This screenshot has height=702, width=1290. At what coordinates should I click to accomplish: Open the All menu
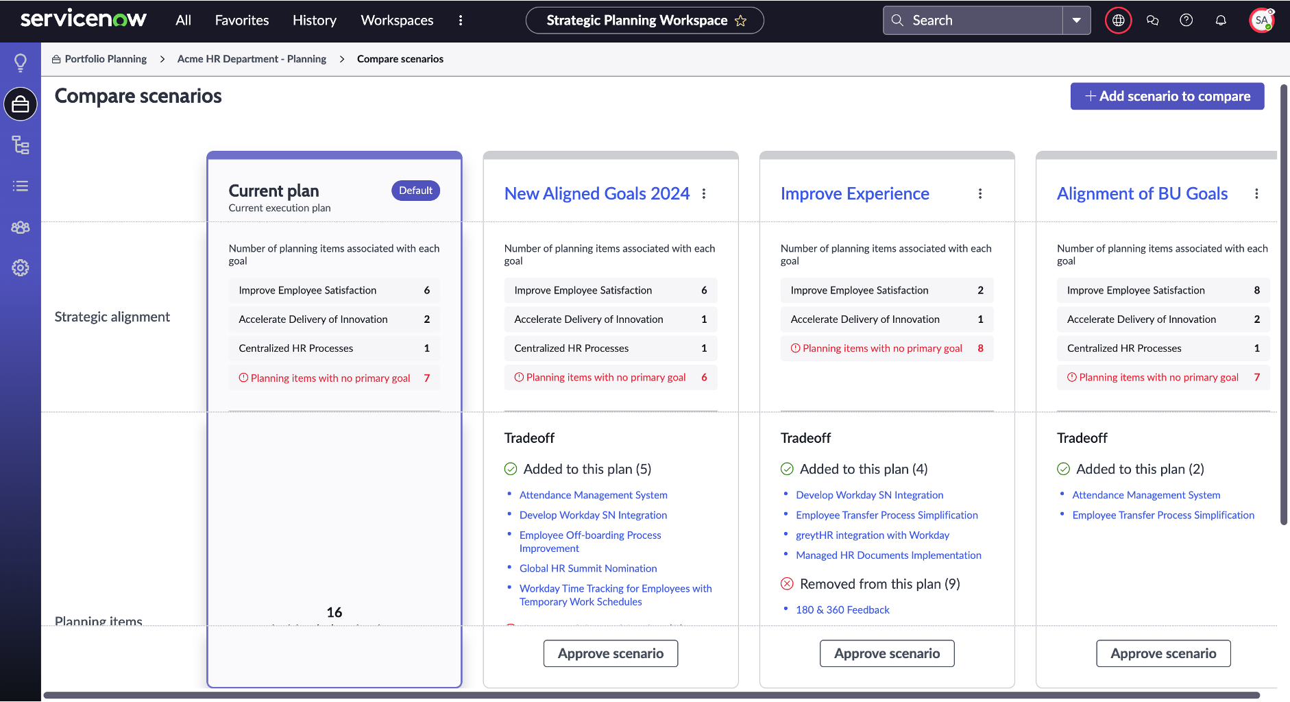point(183,21)
